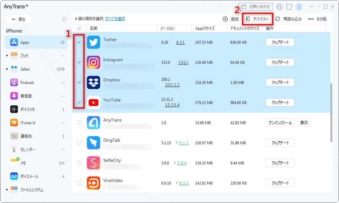Click the DingTalk app icon
The image size is (339, 203).
(x=93, y=143)
